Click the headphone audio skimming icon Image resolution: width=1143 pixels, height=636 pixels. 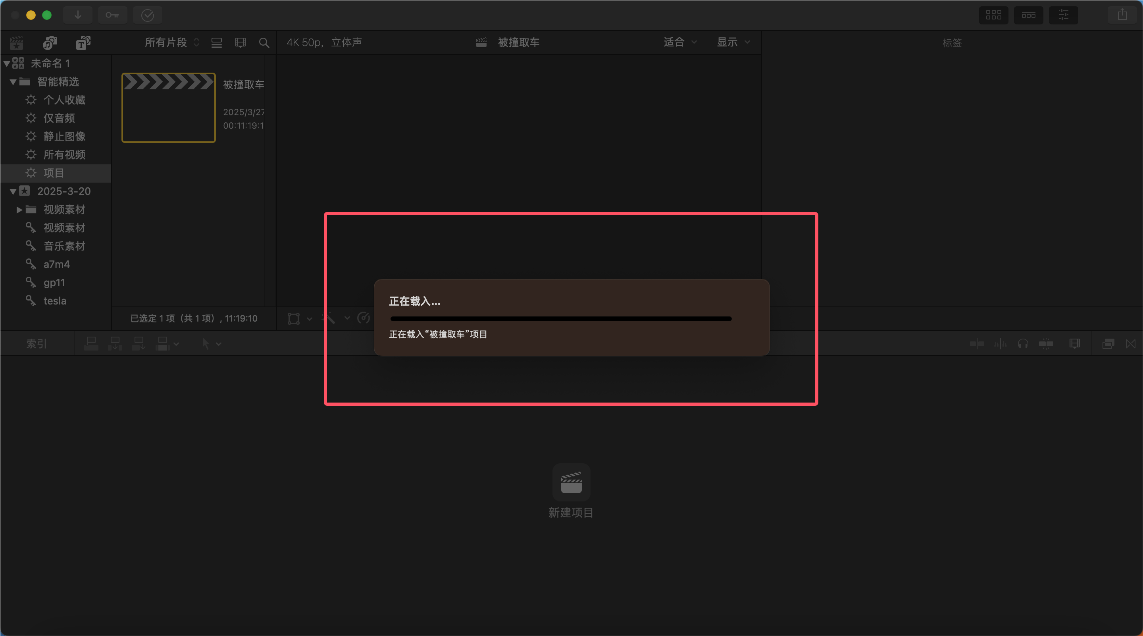pyautogui.click(x=1023, y=343)
